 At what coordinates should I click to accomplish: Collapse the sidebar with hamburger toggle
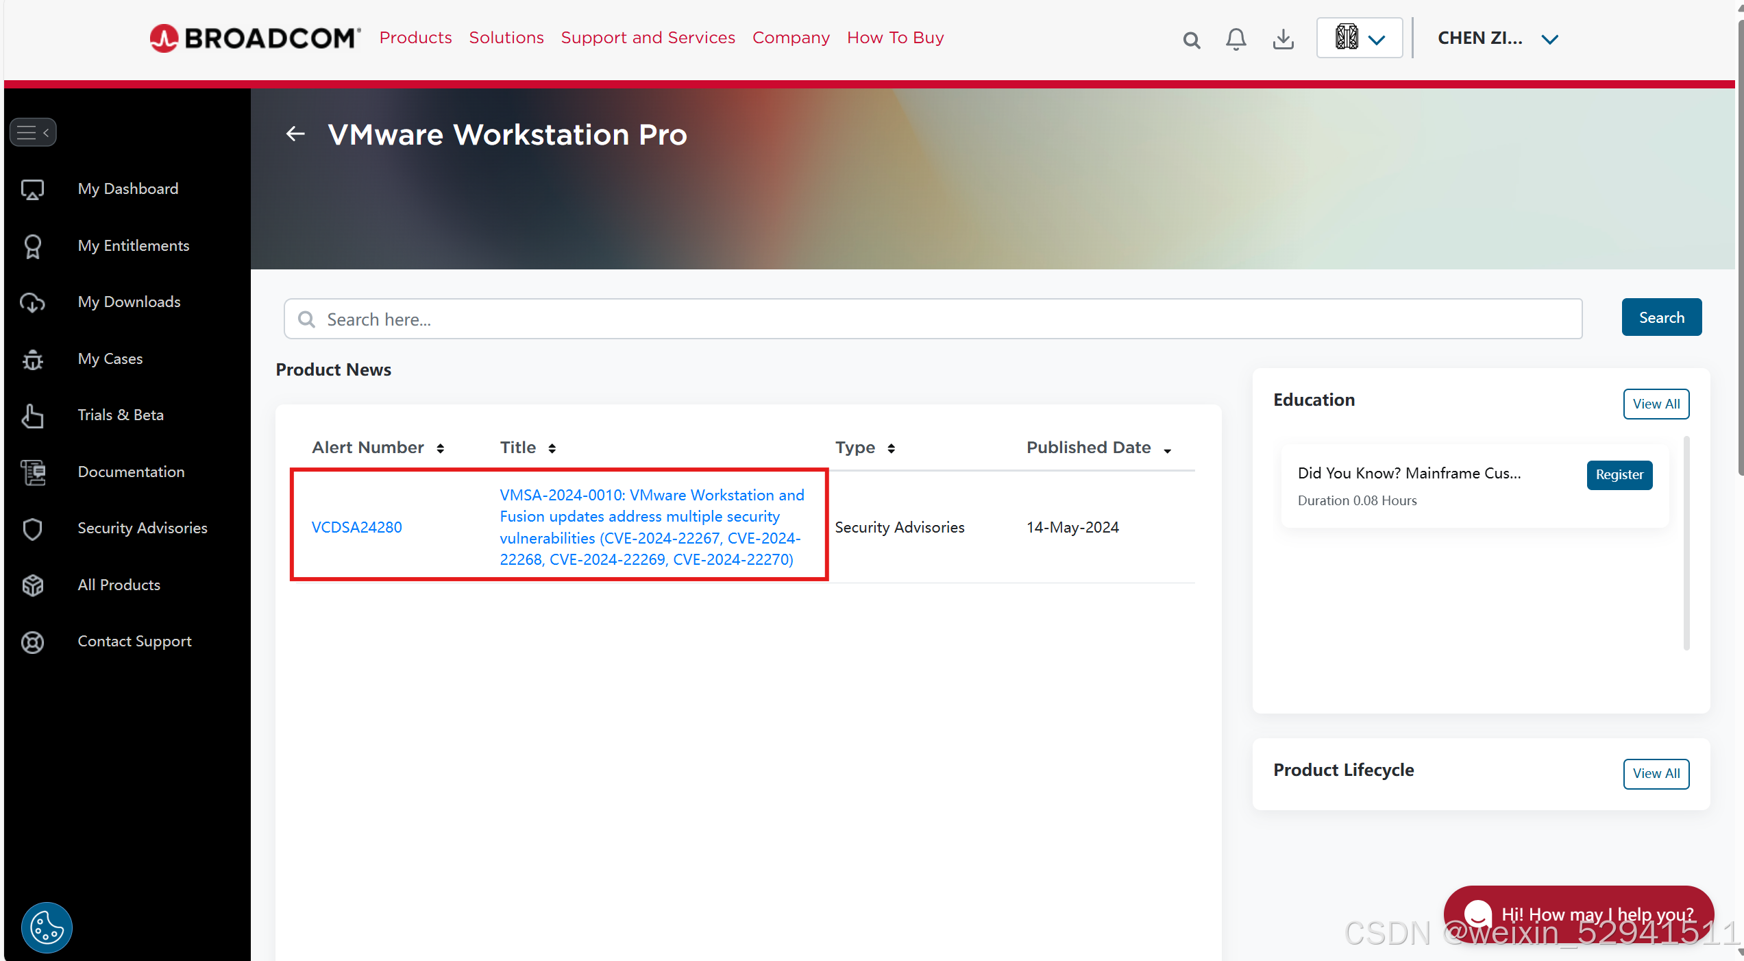point(33,132)
